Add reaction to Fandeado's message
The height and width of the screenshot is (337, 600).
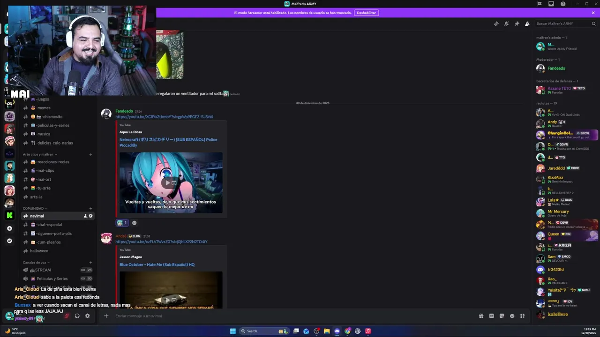point(134,223)
